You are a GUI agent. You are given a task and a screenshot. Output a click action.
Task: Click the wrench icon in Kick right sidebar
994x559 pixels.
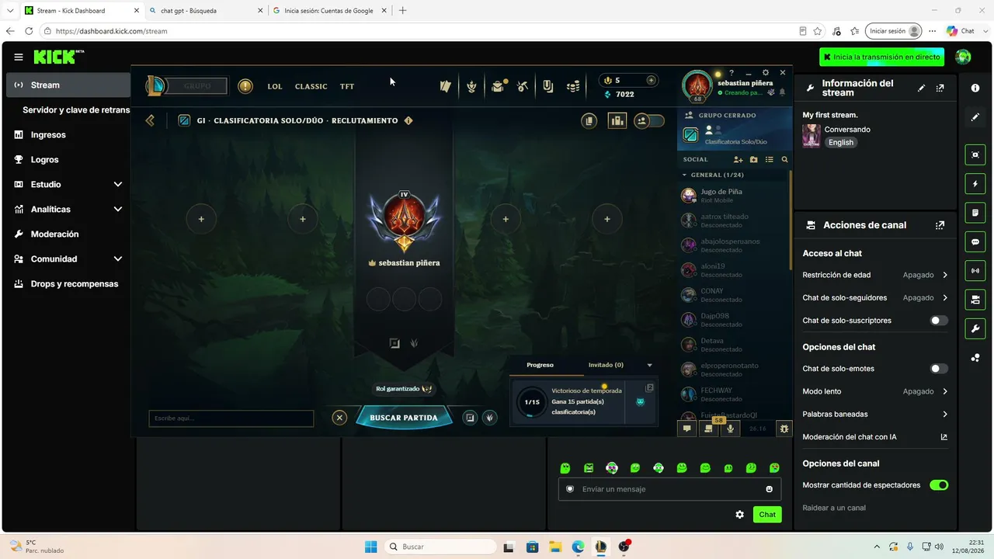pyautogui.click(x=975, y=329)
